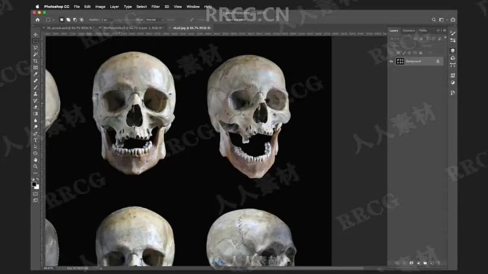Choose Subtract from Selection mode
The height and width of the screenshot is (274, 488).
pyautogui.click(x=75, y=19)
